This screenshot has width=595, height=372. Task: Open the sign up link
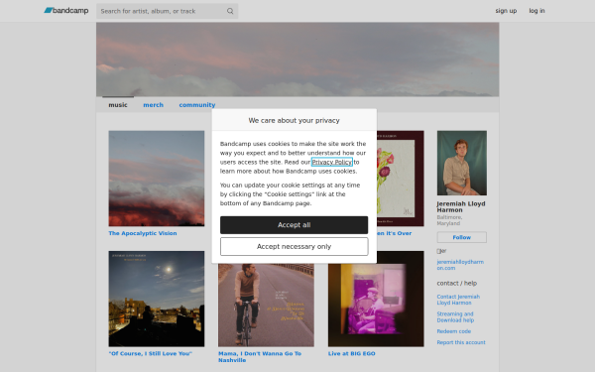506,11
